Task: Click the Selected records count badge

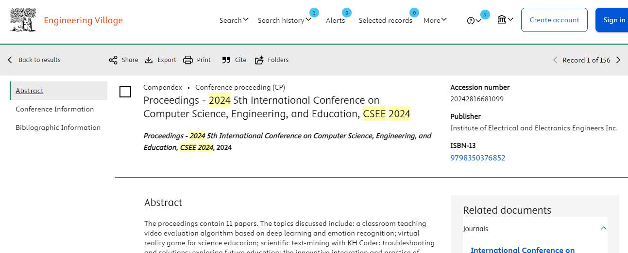Action: (414, 13)
